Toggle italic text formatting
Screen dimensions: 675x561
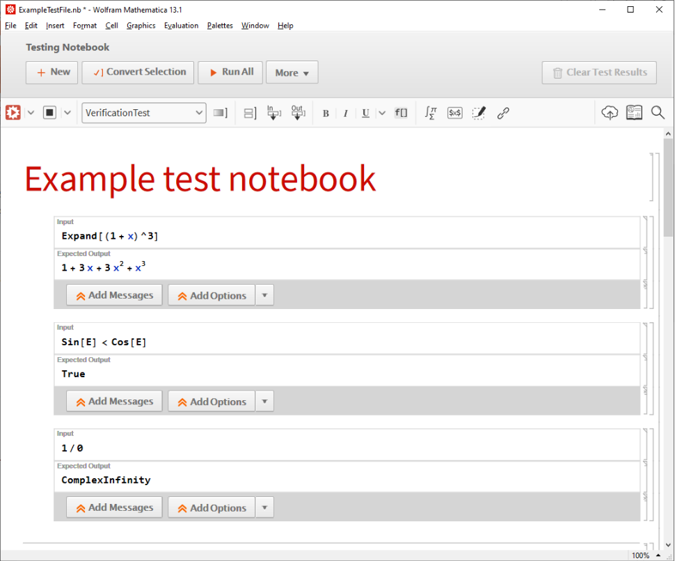point(345,113)
